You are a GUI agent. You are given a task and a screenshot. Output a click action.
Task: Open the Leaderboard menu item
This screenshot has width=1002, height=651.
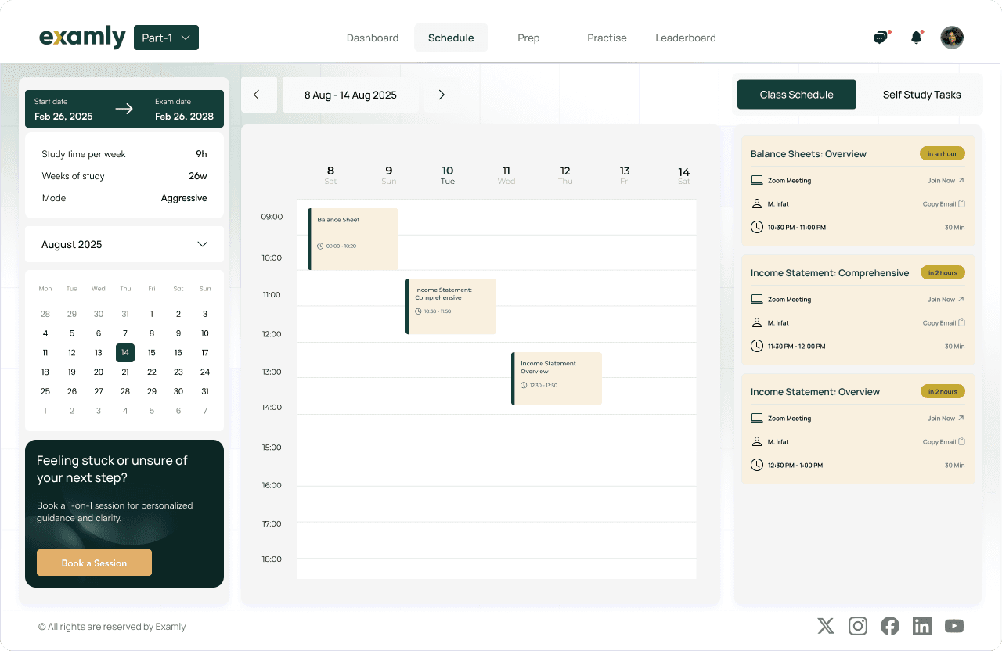click(685, 37)
